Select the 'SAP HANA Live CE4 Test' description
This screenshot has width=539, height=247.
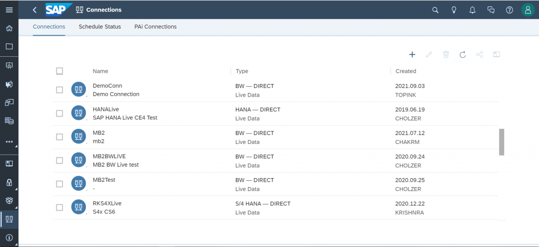tap(125, 118)
